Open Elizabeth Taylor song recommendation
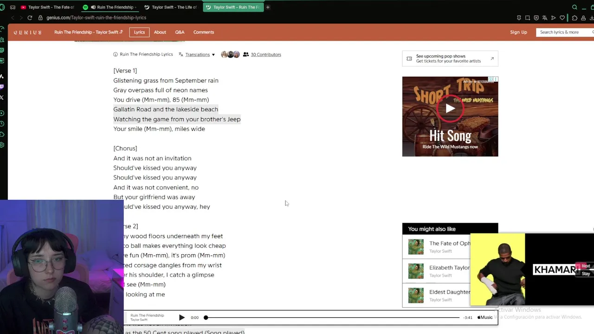This screenshot has height=334, width=594. 436,271
